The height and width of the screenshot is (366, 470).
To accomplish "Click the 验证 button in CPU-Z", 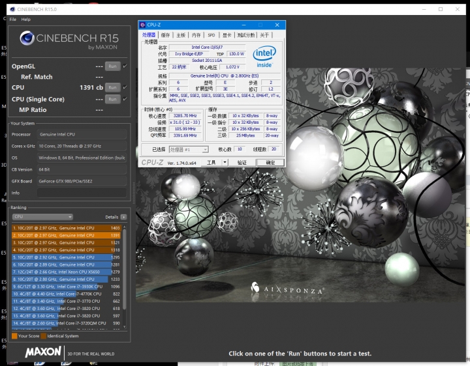I will pyautogui.click(x=242, y=162).
